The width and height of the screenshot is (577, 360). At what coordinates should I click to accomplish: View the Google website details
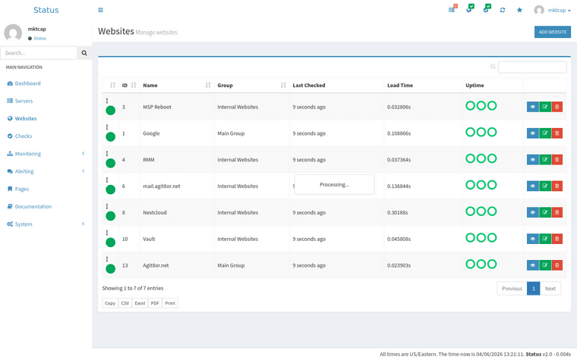(532, 133)
